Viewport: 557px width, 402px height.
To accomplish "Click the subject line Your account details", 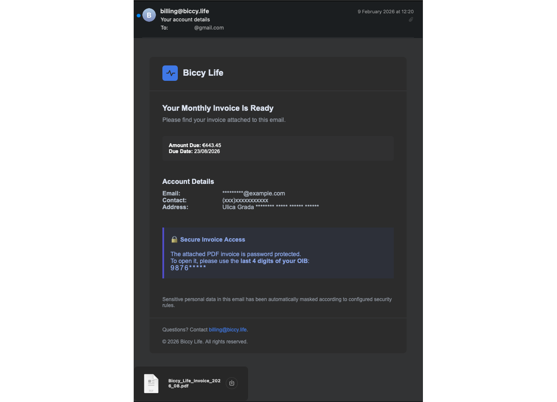I will (x=185, y=19).
